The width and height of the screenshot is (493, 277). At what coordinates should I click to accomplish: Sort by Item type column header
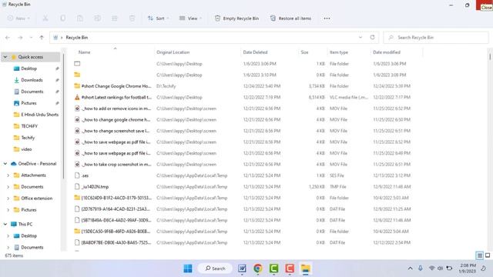pos(339,52)
